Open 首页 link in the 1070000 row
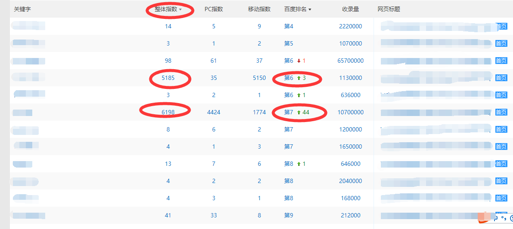 point(501,43)
